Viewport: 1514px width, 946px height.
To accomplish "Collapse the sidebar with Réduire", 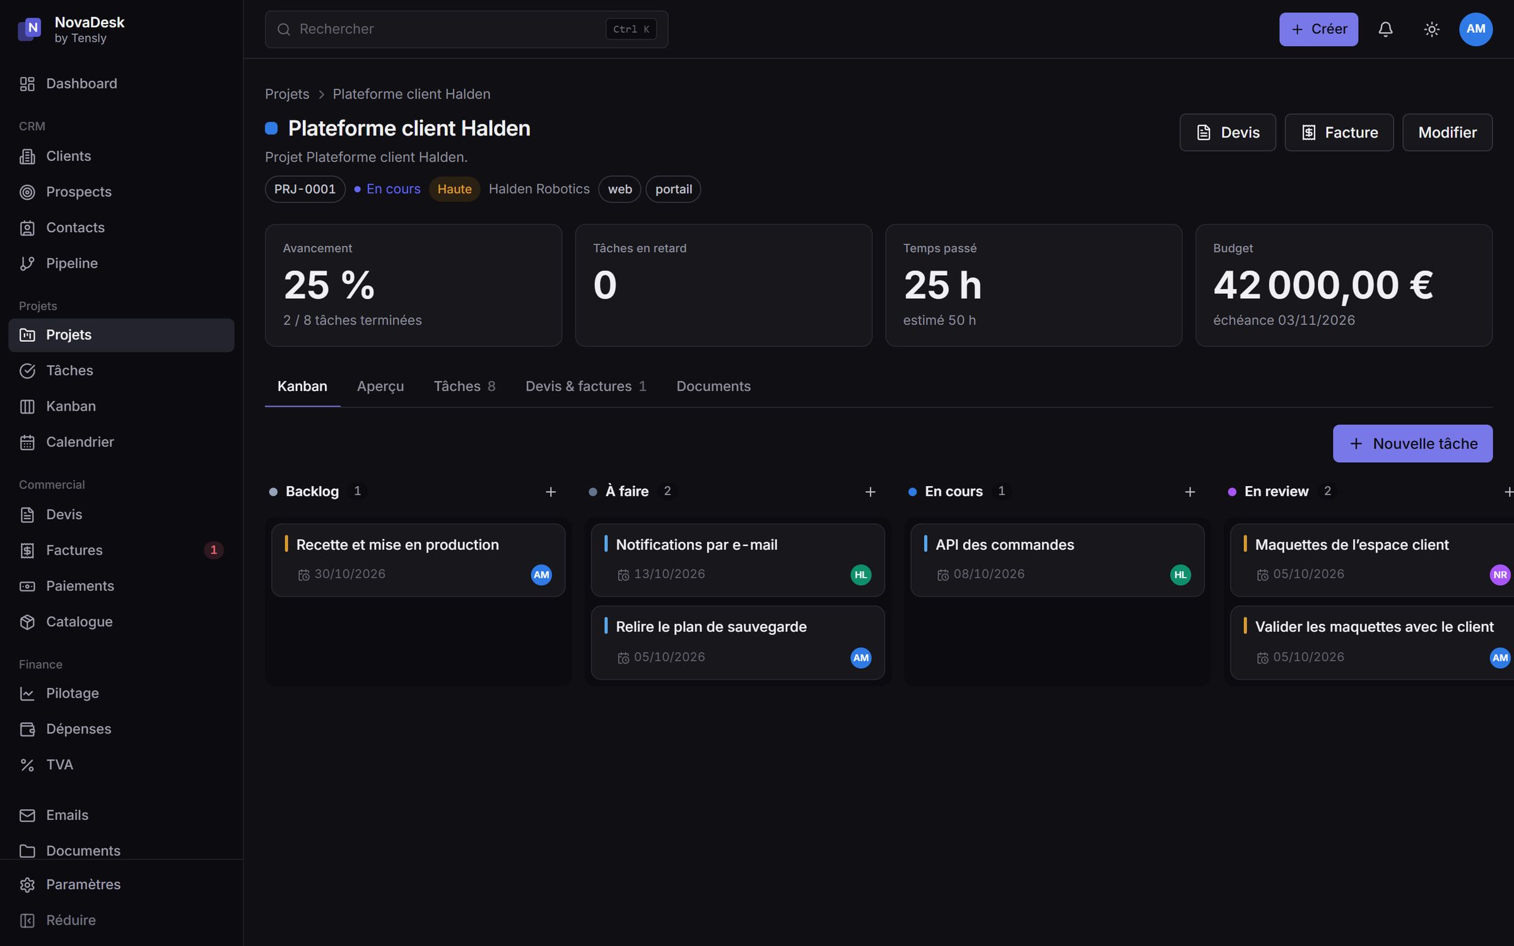I will pos(121,920).
